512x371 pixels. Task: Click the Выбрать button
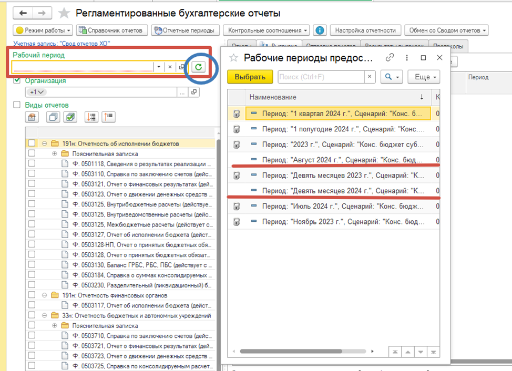250,77
